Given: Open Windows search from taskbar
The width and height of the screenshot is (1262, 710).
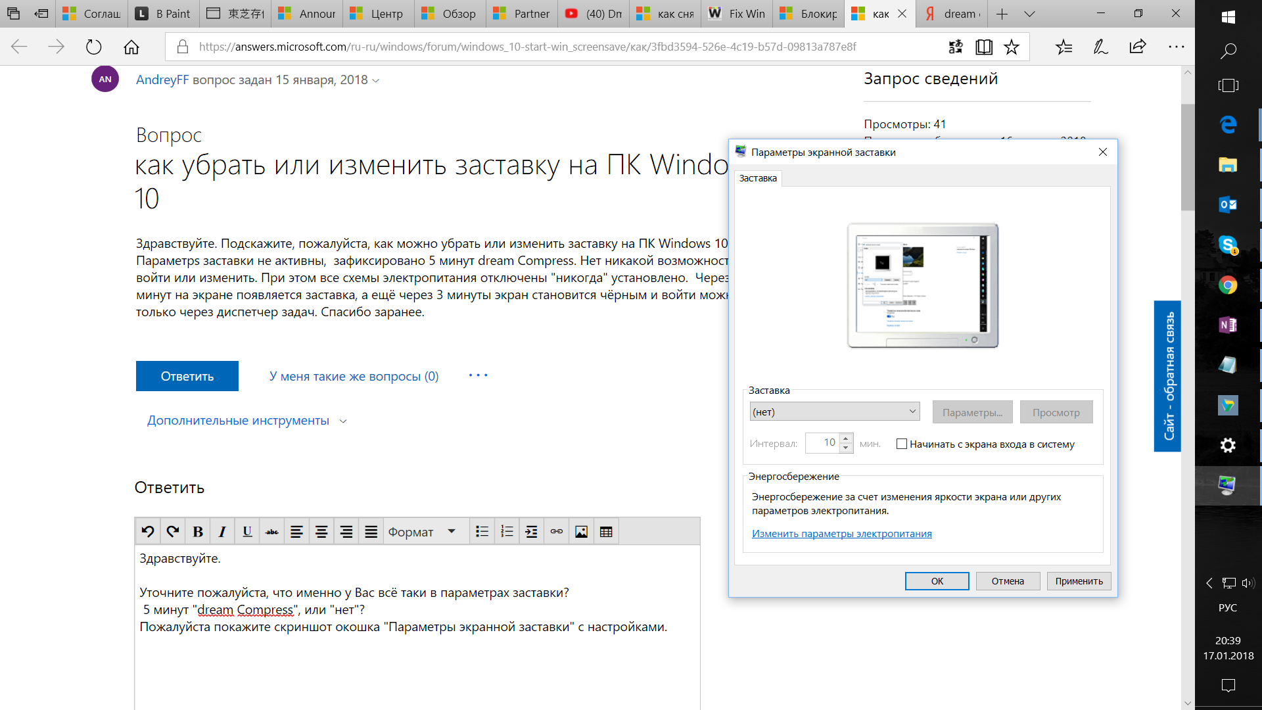Looking at the screenshot, I should pos(1228,51).
